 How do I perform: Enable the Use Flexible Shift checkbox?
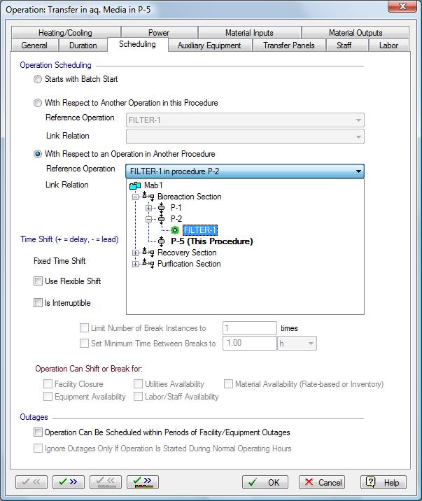click(38, 281)
